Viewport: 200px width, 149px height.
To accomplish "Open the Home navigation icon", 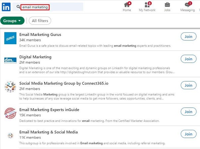I will coord(127,7).
